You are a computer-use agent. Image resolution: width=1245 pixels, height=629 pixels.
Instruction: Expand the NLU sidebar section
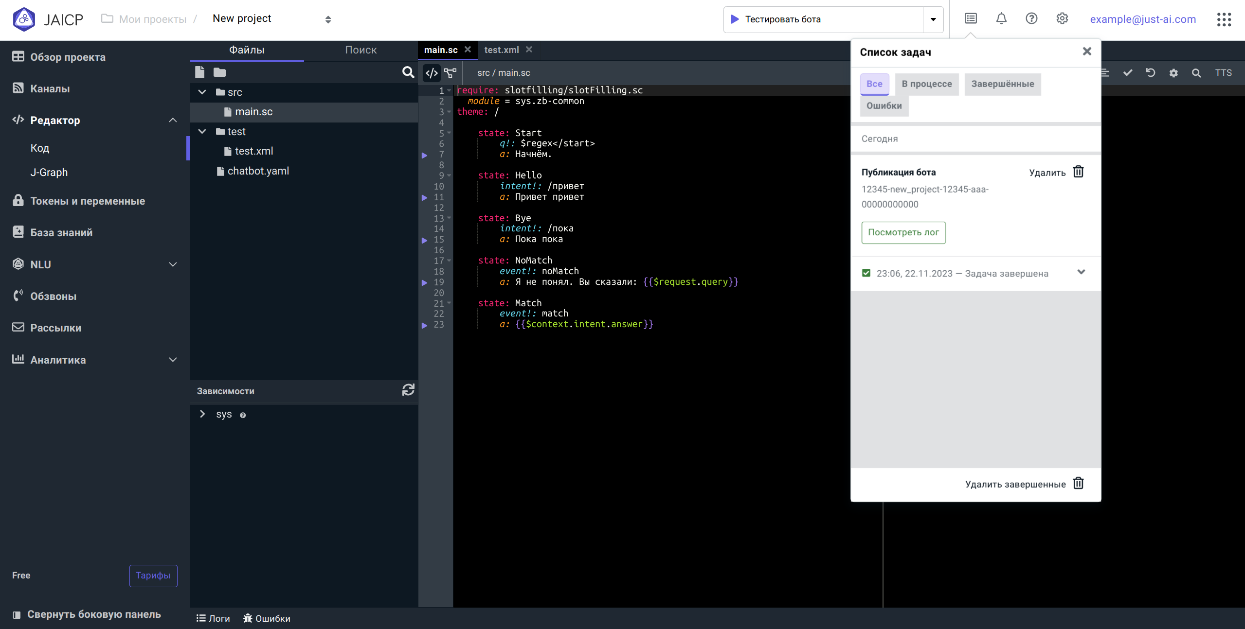pos(173,264)
